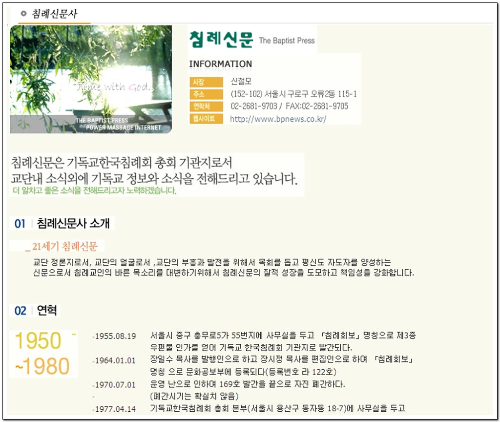Open the http://www.bpnews.co.kr/ website link
This screenshot has height=422, width=500.
(x=278, y=119)
